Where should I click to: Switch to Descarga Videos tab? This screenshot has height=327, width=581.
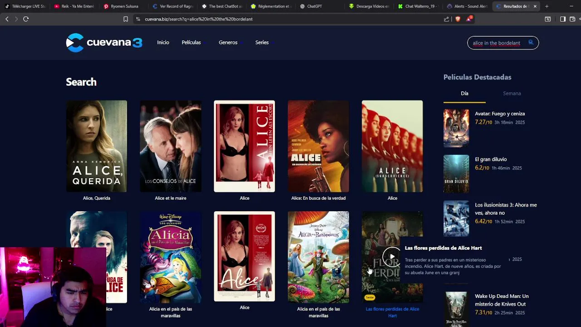click(x=369, y=6)
